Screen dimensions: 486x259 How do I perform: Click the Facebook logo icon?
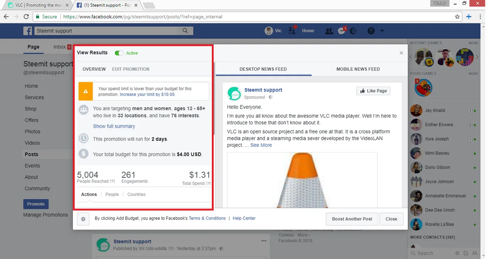click(x=28, y=31)
